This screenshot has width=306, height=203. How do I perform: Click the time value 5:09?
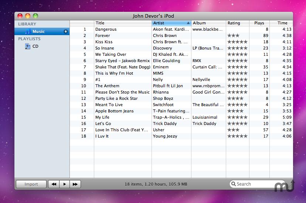click(x=287, y=117)
